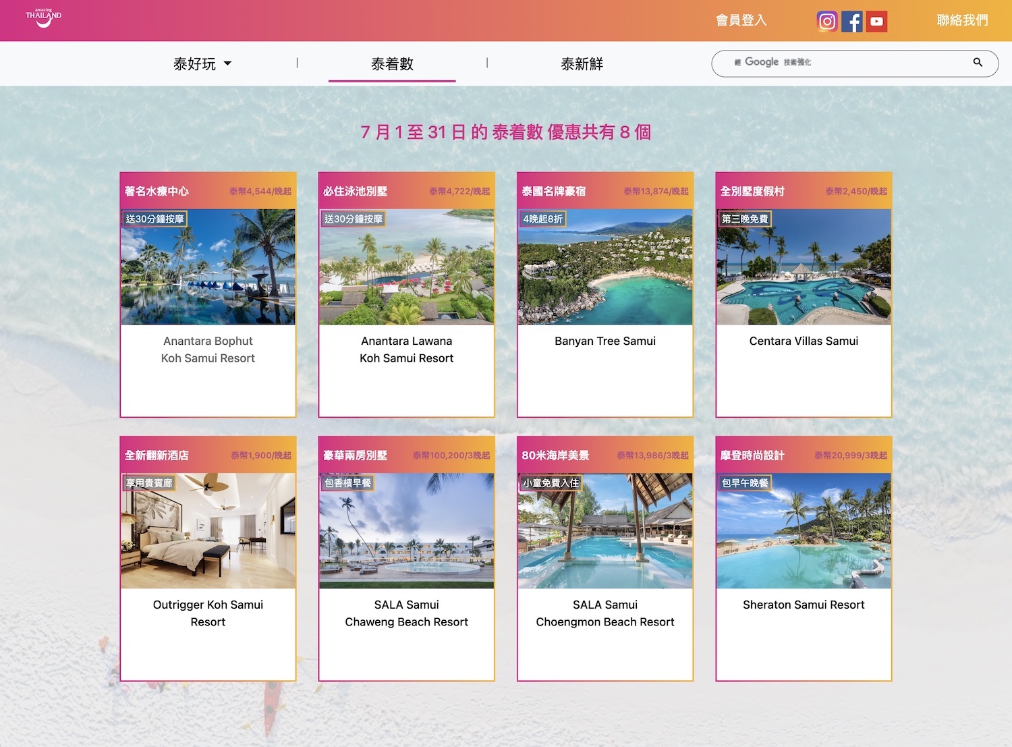This screenshot has width=1012, height=747.
Task: Select the 泰着數 tab
Action: coord(392,64)
